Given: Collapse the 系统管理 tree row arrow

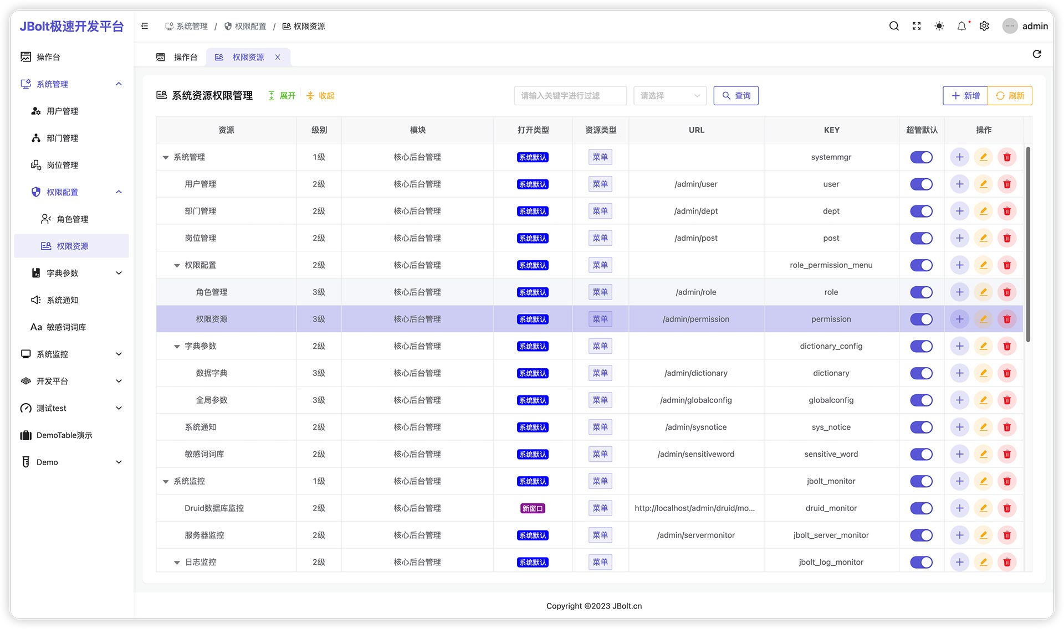Looking at the screenshot, I should tap(166, 158).
